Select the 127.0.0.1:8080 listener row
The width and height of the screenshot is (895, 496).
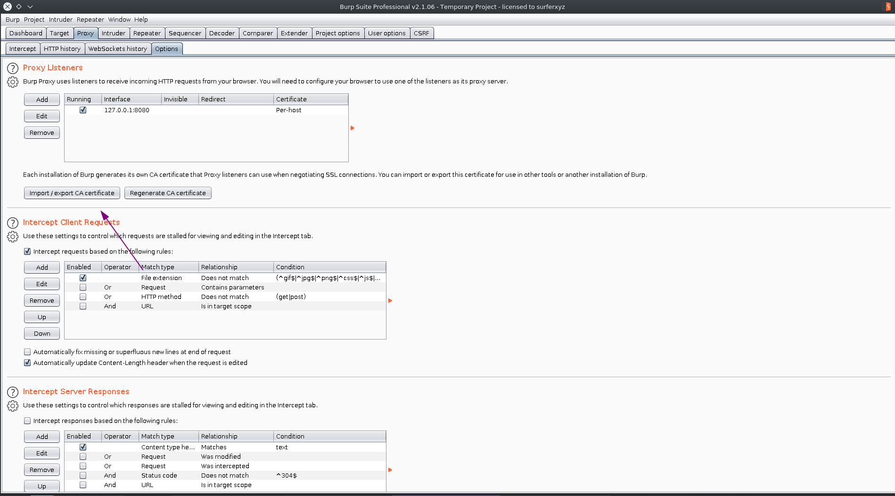[206, 110]
